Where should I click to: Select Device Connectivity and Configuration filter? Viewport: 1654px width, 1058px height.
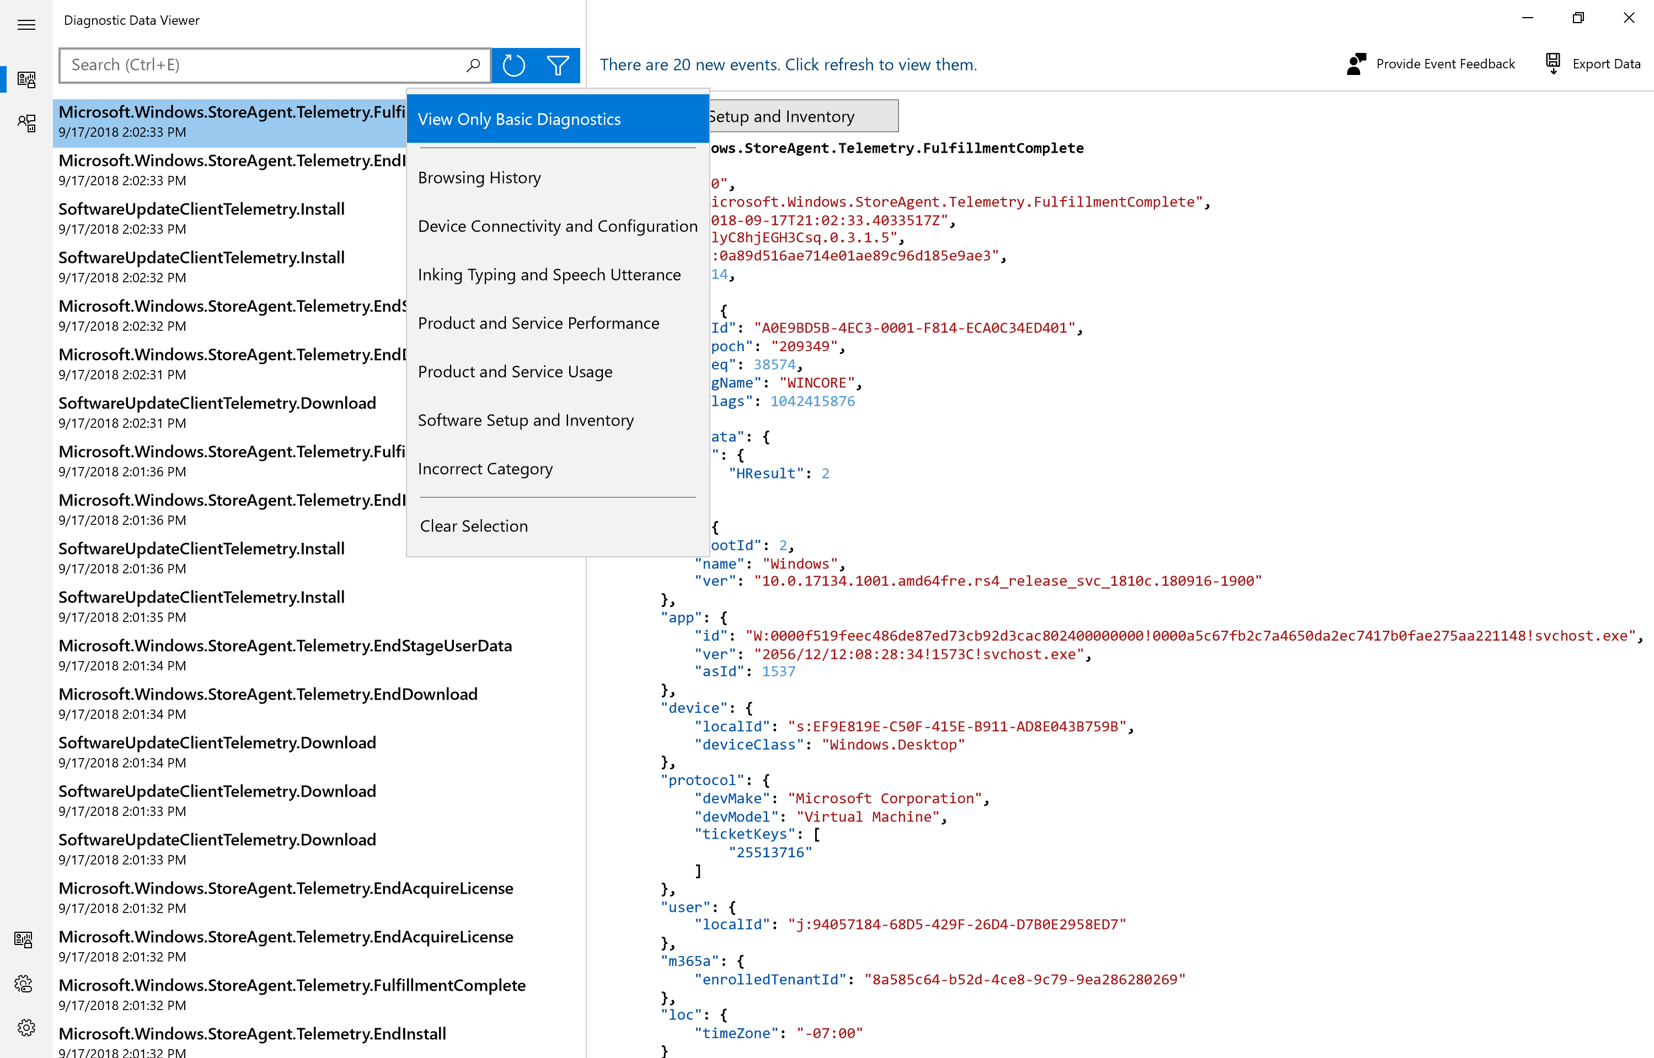coord(557,226)
